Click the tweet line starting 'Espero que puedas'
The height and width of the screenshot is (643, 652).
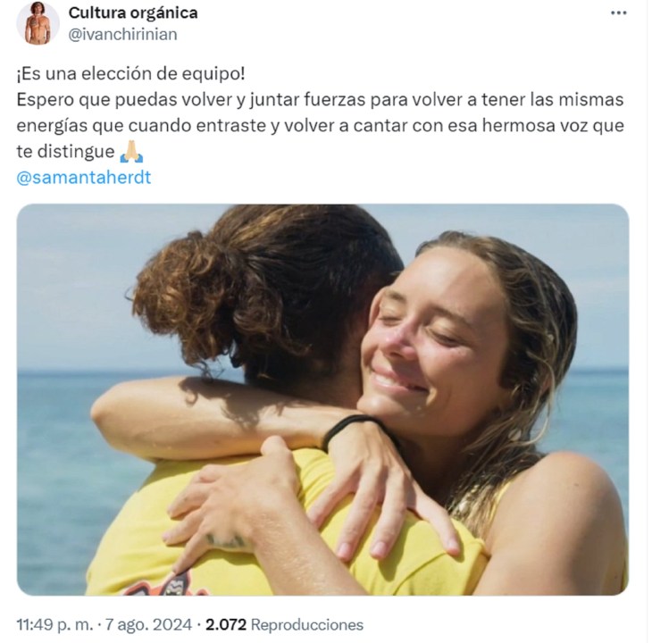(x=320, y=100)
